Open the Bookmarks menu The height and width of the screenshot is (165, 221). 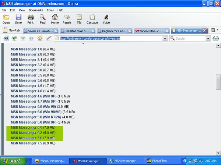click(36, 10)
